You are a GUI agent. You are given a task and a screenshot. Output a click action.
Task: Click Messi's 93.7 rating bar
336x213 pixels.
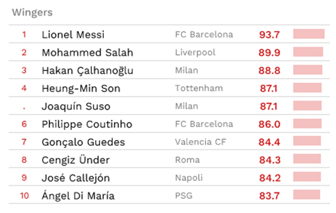tap(309, 34)
